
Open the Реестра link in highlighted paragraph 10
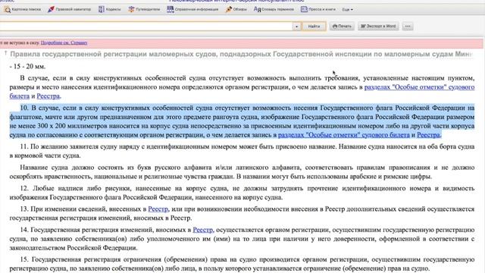click(428, 135)
